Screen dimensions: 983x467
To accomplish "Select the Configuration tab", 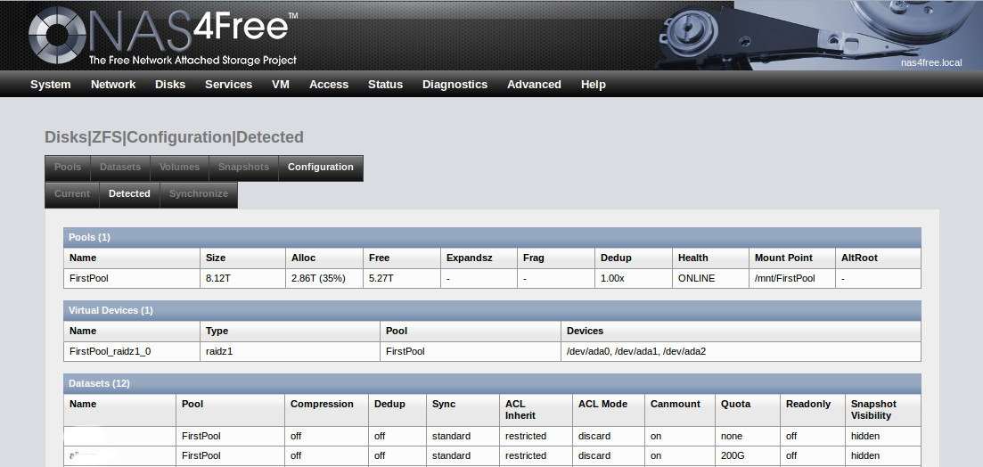I will click(320, 168).
